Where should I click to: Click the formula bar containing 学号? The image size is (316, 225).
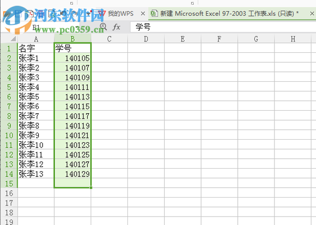(x=223, y=27)
